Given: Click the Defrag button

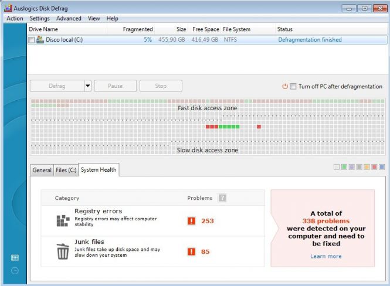Looking at the screenshot, I should (57, 86).
